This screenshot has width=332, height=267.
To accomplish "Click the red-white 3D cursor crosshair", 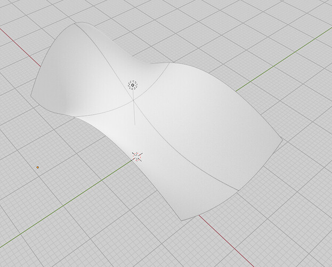I will 137,156.
